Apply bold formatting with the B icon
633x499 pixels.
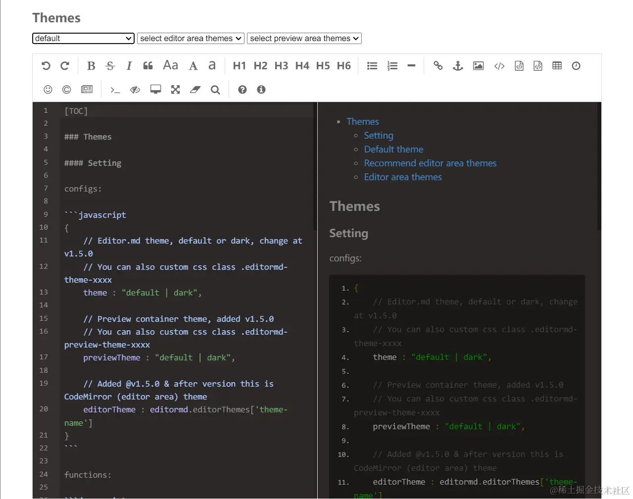click(91, 66)
